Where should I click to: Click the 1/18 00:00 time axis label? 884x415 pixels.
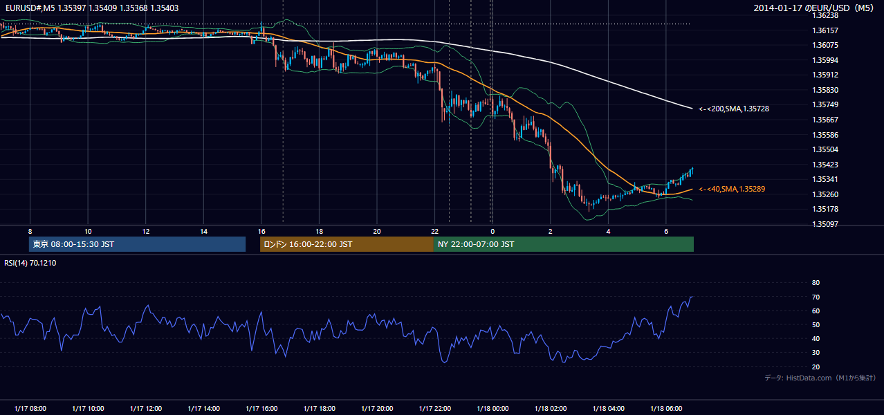pyautogui.click(x=492, y=409)
